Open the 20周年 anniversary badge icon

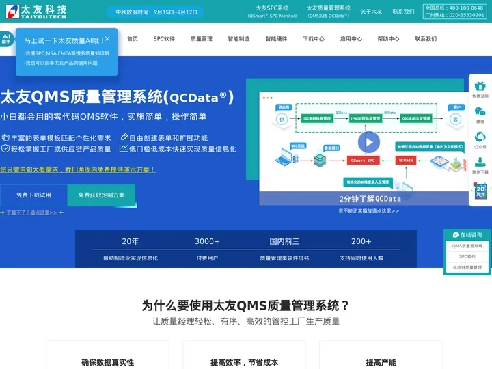[x=480, y=191]
